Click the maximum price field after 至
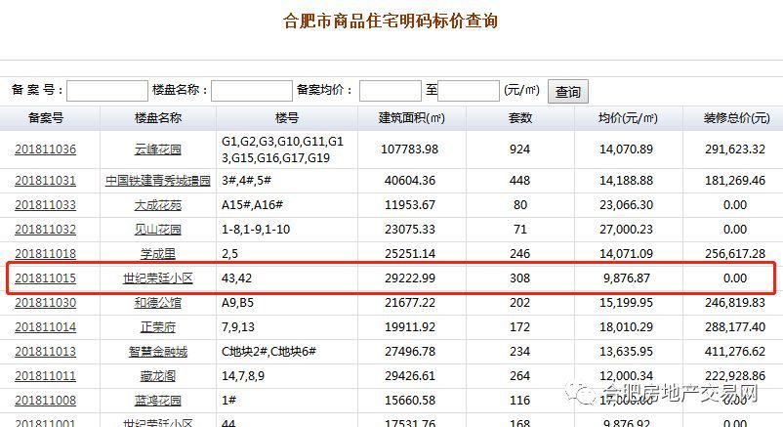This screenshot has width=783, height=427. coord(469,91)
